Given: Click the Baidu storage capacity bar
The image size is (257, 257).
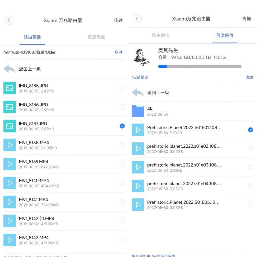Looking at the screenshot, I should click(x=200, y=66).
